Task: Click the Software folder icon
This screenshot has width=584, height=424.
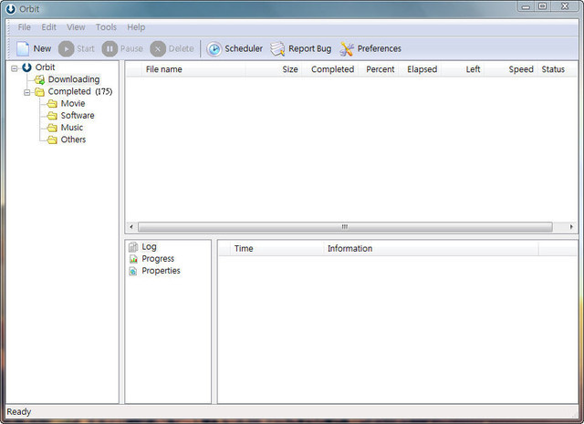Action: (52, 116)
